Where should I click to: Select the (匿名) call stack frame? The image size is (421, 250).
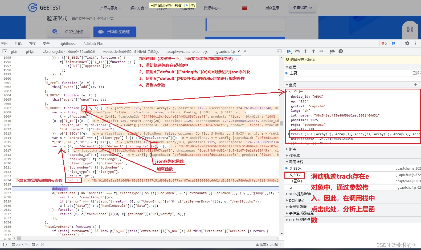coord(353,181)
